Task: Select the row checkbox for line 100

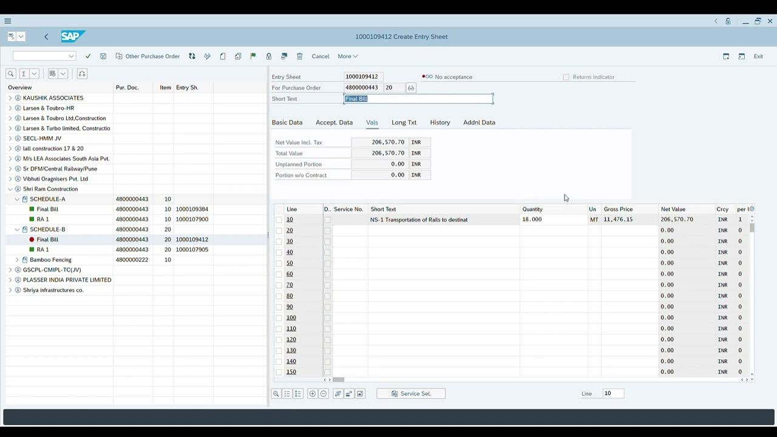Action: click(279, 317)
